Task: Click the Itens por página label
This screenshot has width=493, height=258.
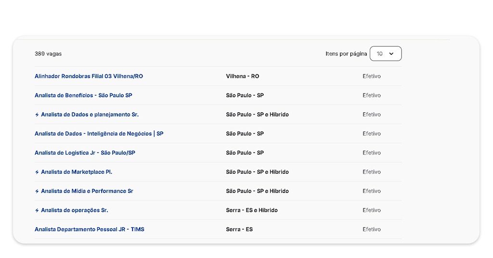Action: click(x=346, y=54)
